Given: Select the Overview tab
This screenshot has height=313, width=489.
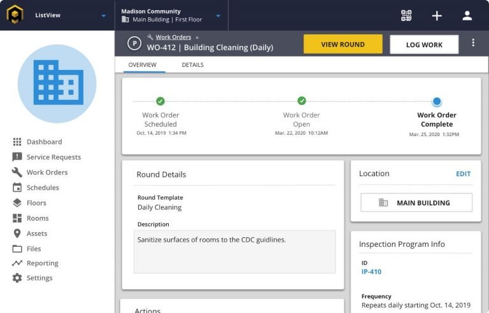Looking at the screenshot, I should click(x=143, y=65).
